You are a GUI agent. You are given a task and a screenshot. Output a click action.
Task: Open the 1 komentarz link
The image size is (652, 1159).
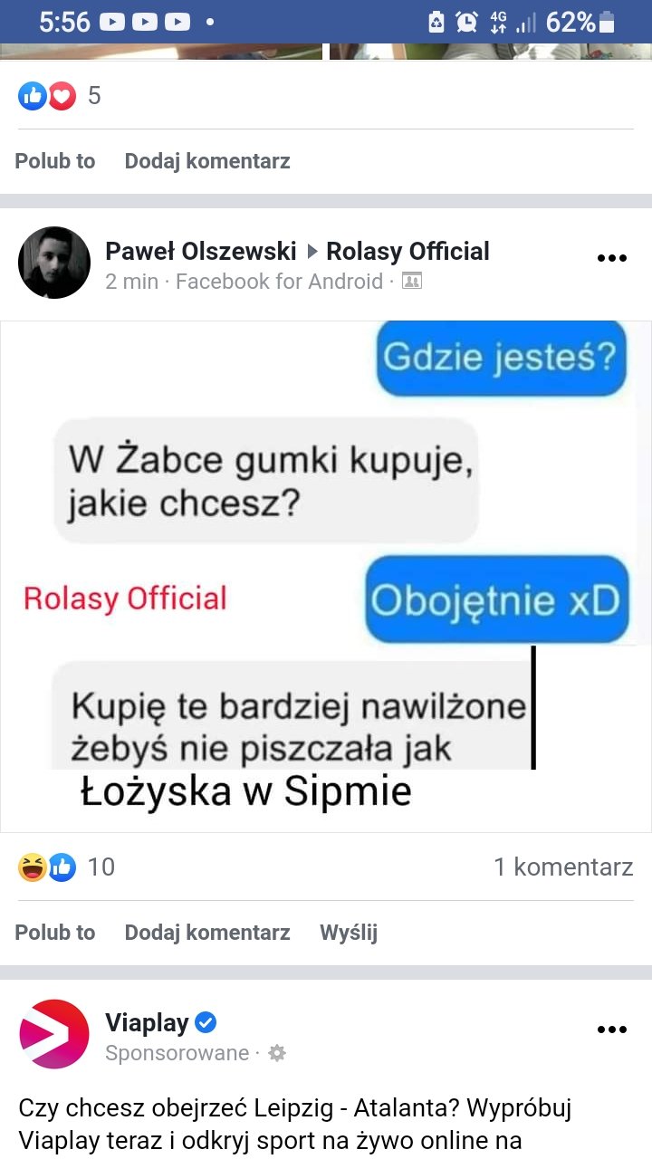pos(563,867)
